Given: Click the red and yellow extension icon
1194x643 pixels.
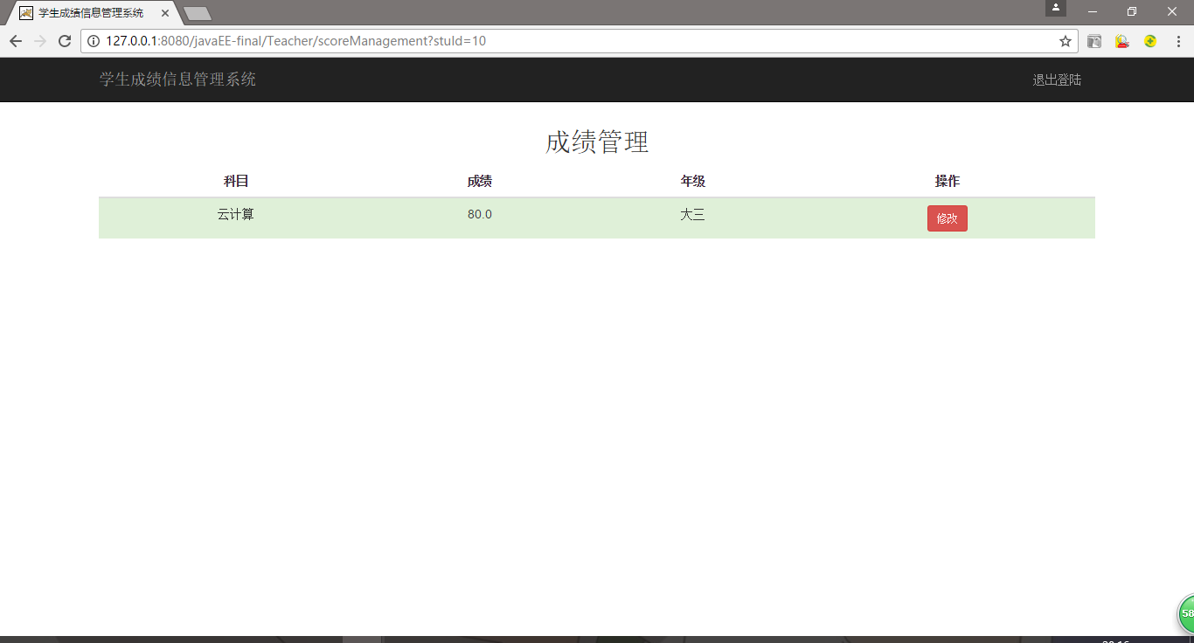Looking at the screenshot, I should tap(1122, 41).
